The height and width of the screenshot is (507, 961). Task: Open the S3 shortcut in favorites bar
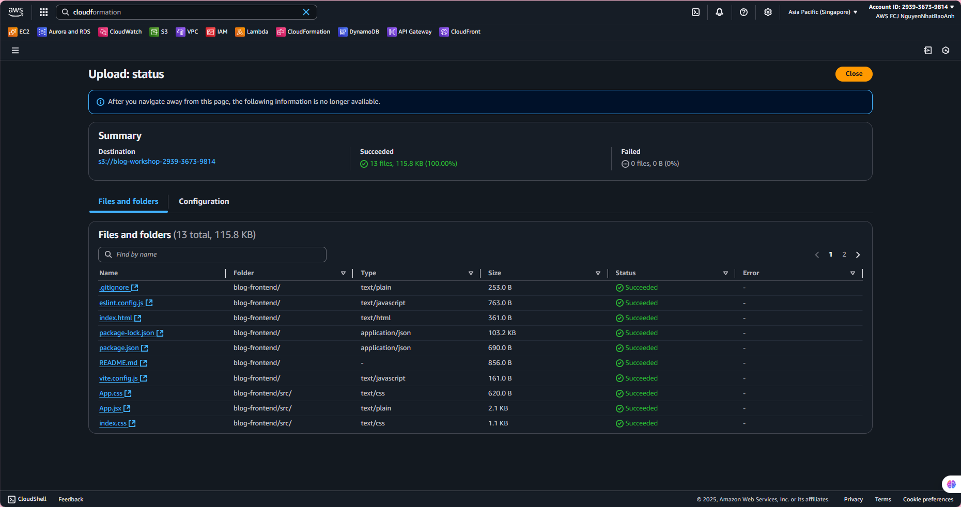click(x=159, y=32)
